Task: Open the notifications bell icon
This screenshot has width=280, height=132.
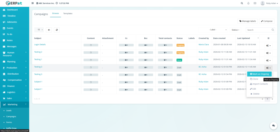Action: click(x=248, y=3)
